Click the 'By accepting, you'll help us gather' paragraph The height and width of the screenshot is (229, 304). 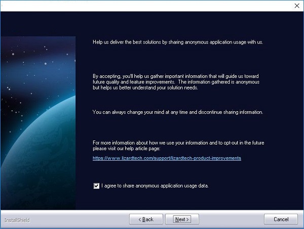176,82
